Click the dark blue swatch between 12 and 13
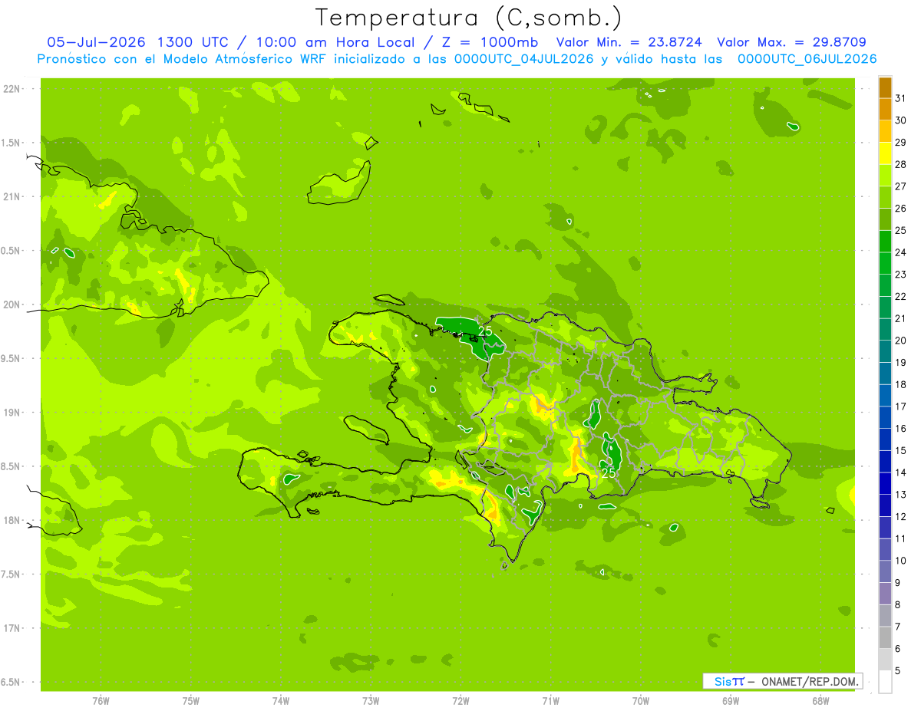Screen dimensions: 921x711 point(885,505)
